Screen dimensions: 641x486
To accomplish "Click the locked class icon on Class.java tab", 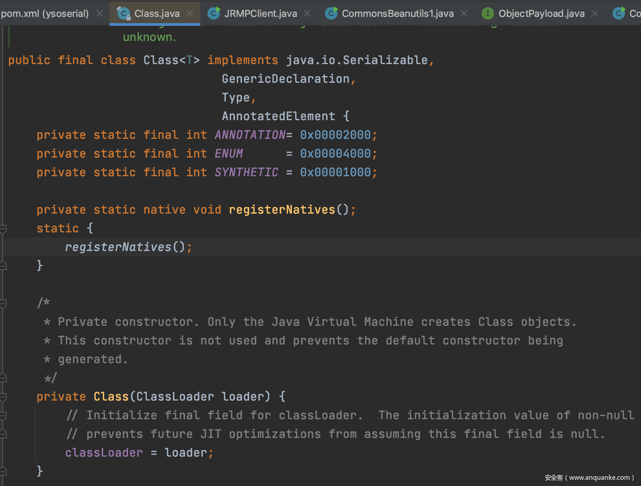I will pyautogui.click(x=123, y=13).
